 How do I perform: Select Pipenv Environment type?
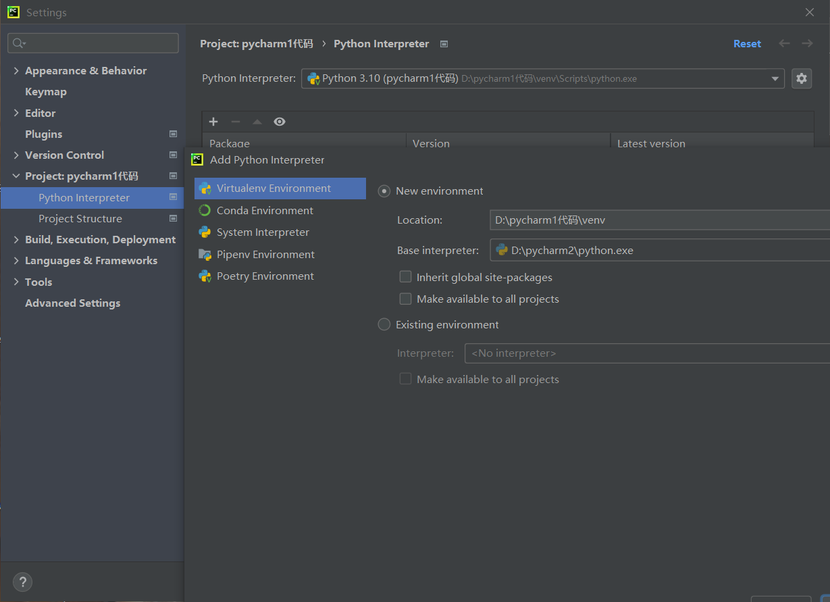[280, 254]
